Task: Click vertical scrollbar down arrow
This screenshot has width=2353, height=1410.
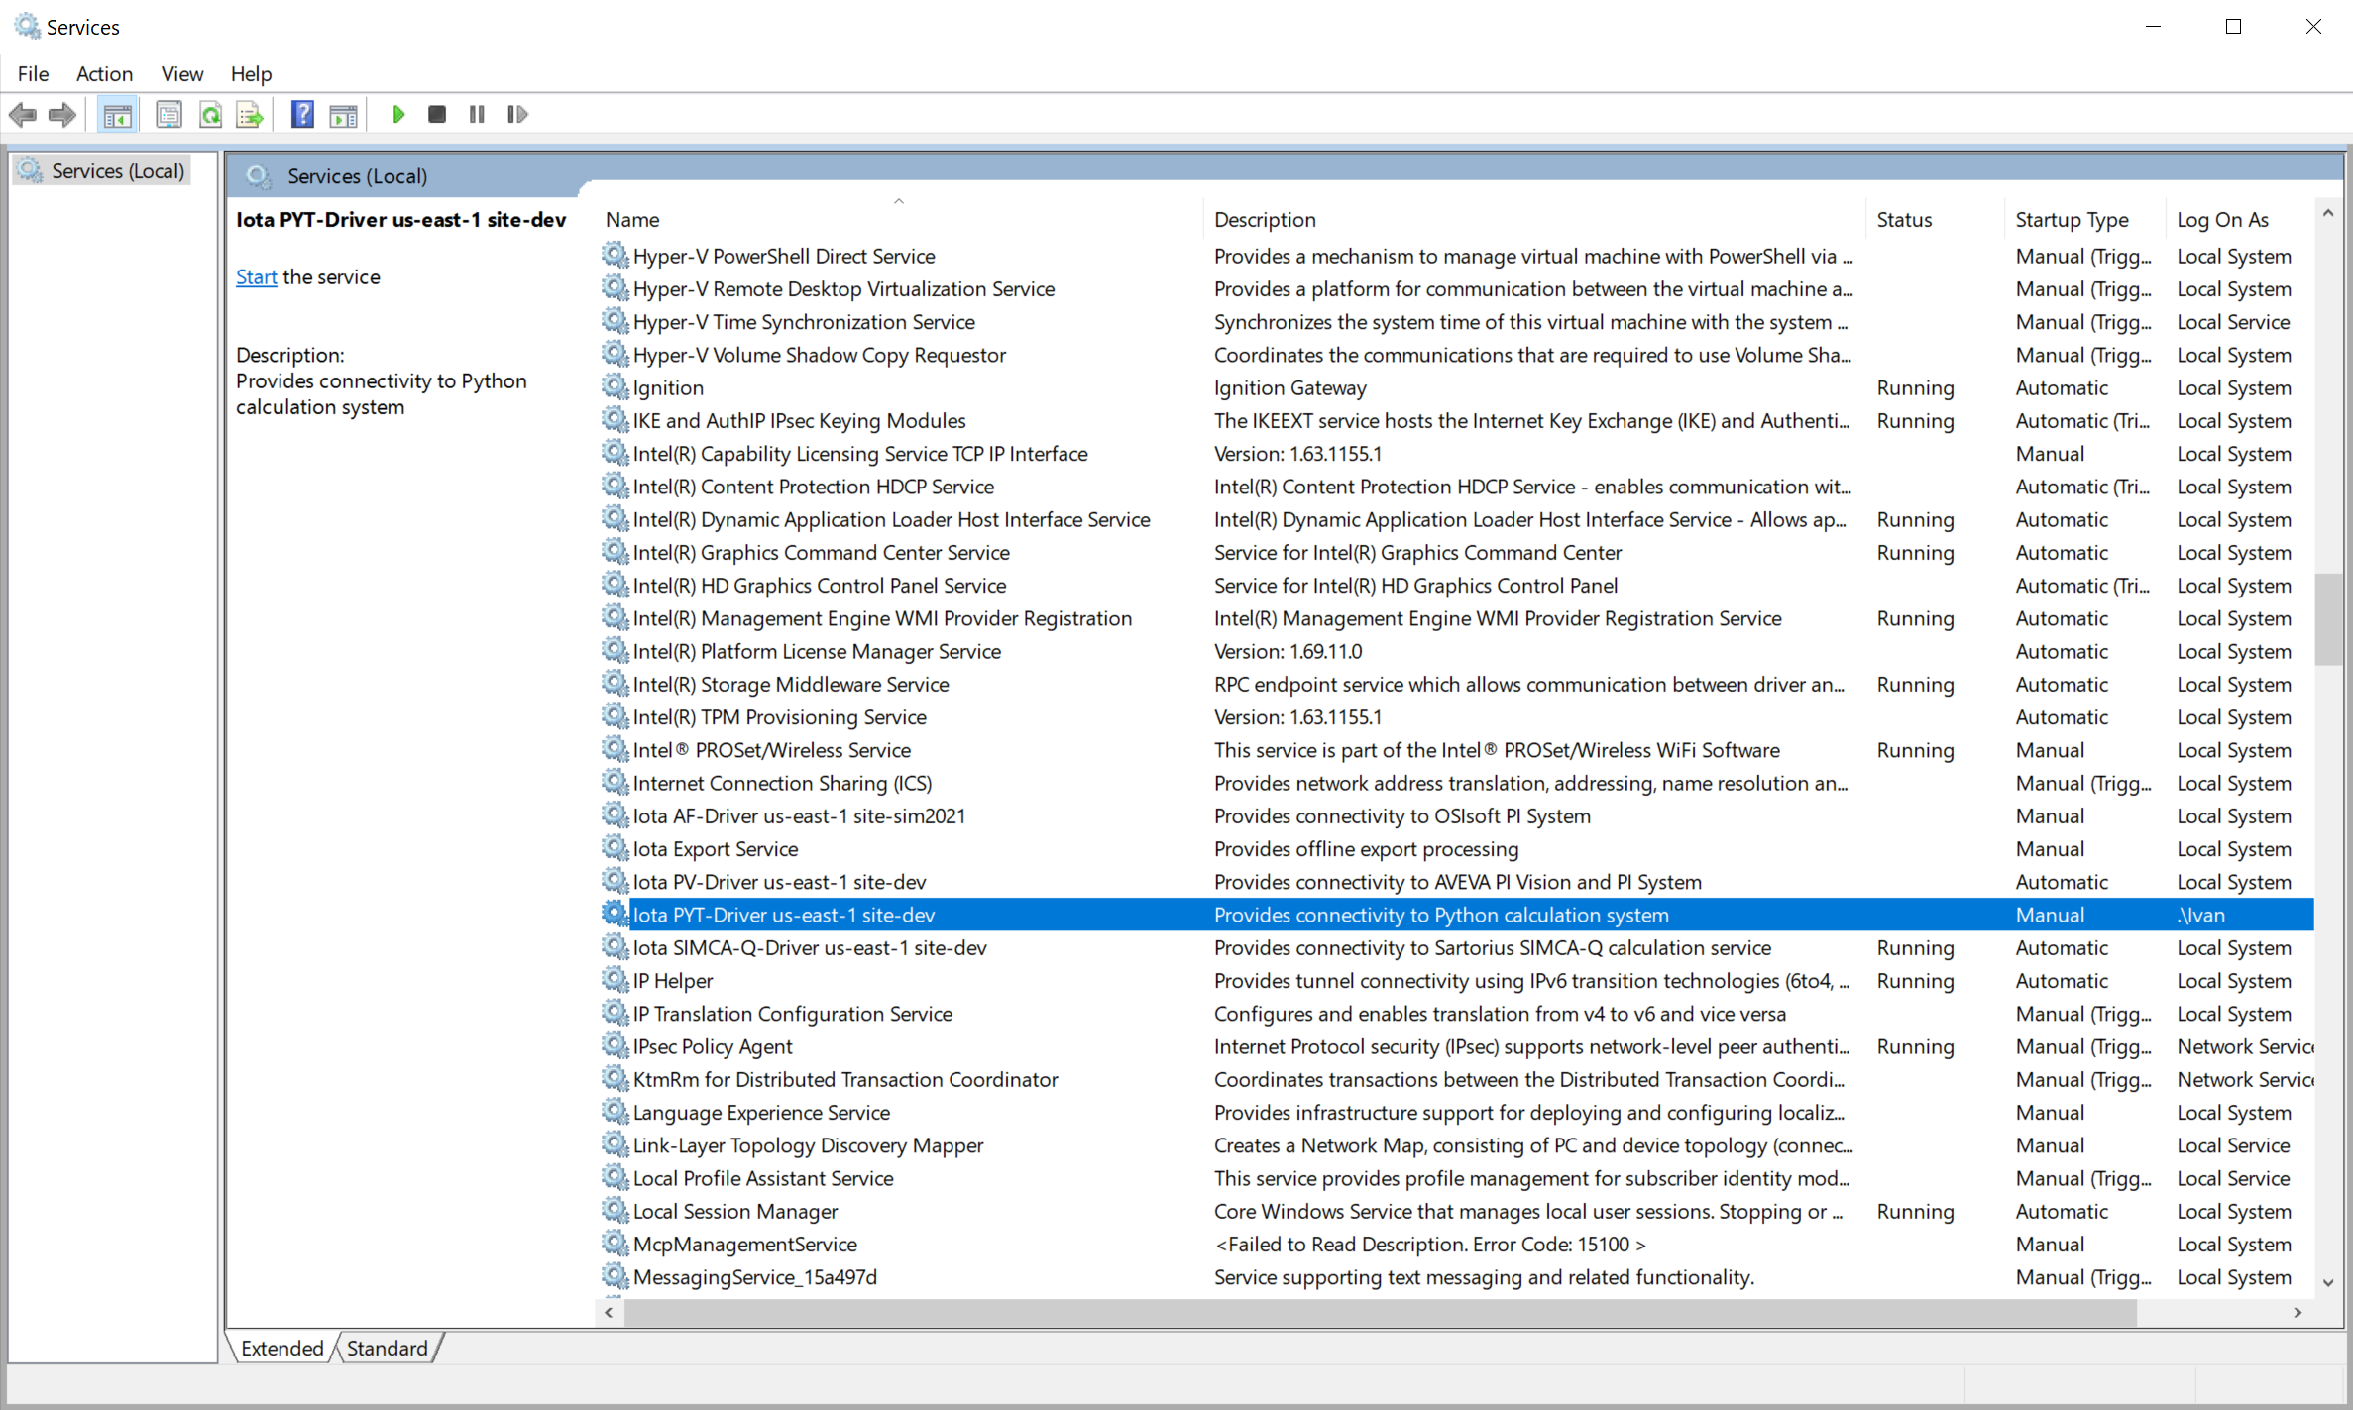Action: coord(2328,1282)
